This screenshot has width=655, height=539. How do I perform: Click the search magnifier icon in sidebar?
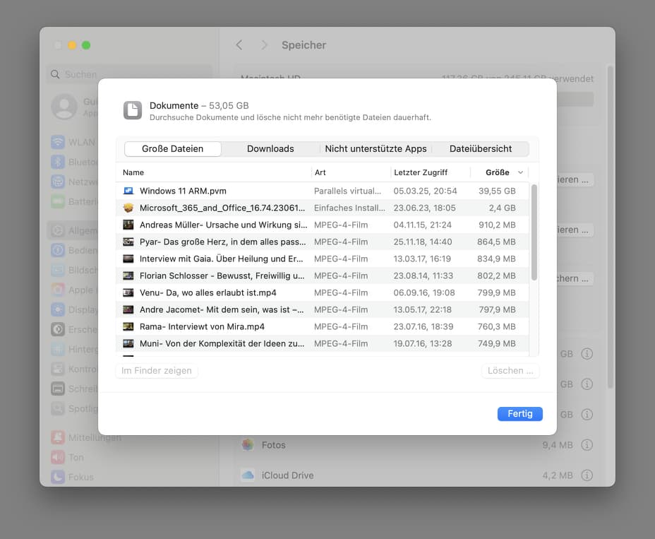[x=55, y=74]
